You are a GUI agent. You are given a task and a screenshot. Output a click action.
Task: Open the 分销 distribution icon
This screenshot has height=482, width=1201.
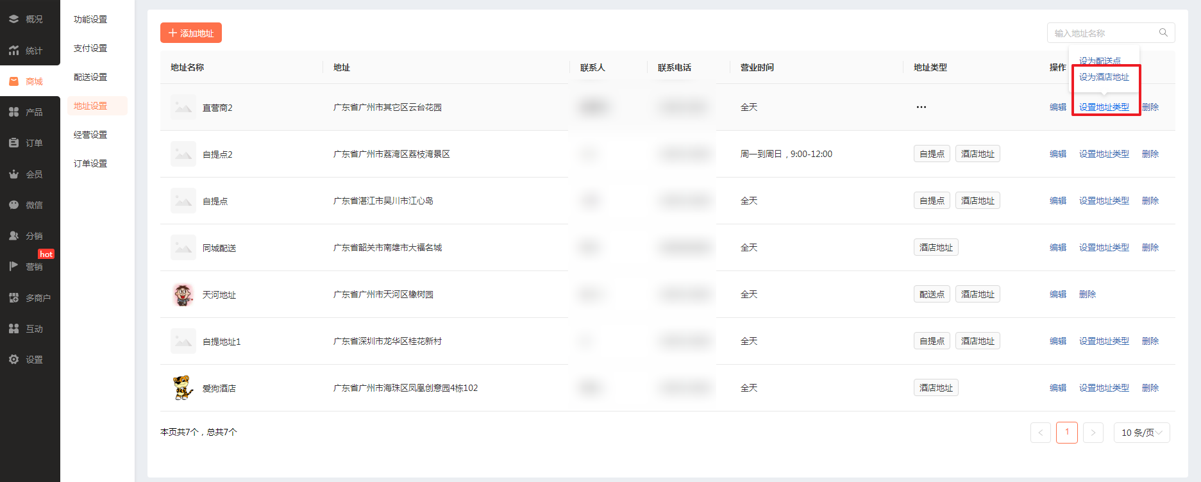[13, 236]
